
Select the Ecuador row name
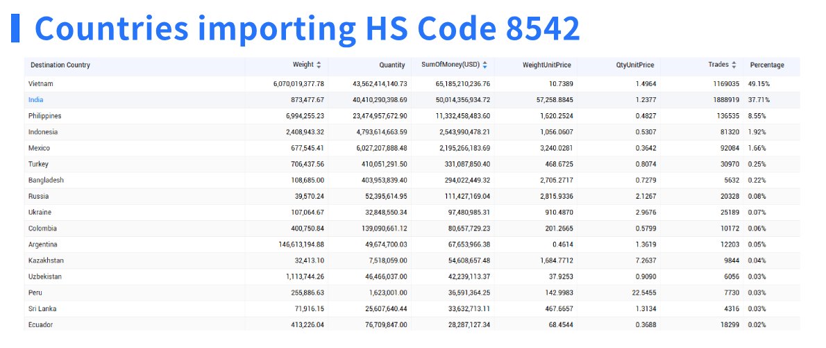[x=40, y=325]
